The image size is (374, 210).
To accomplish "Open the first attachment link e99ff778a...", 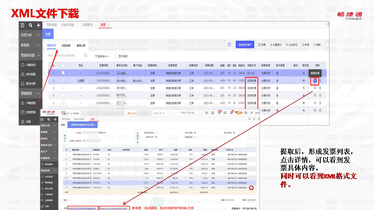I will (82, 208).
